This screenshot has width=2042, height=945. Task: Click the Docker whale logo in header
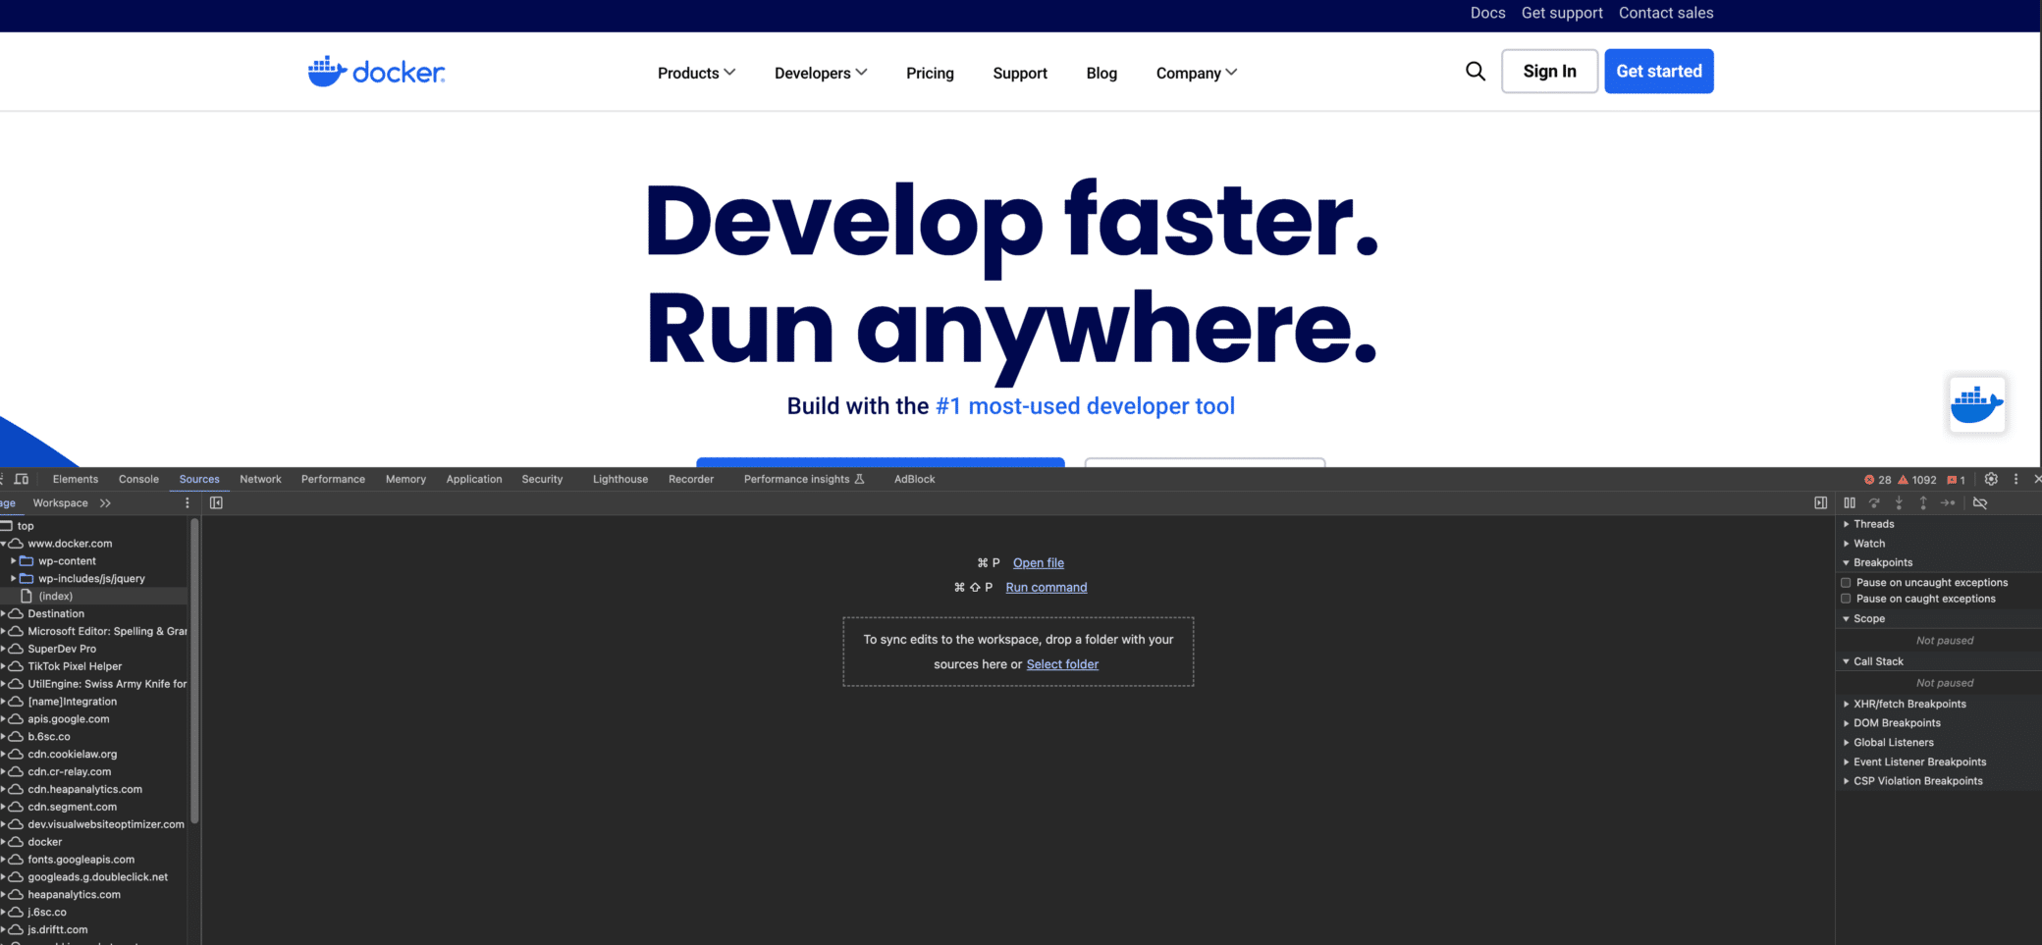click(376, 72)
